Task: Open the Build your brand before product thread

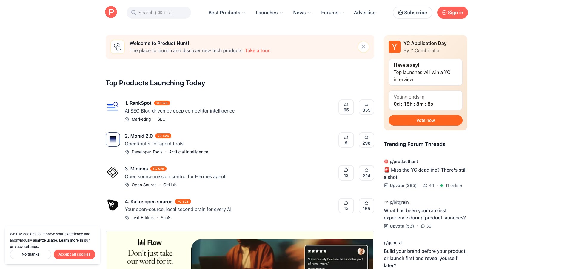Action: click(x=425, y=258)
